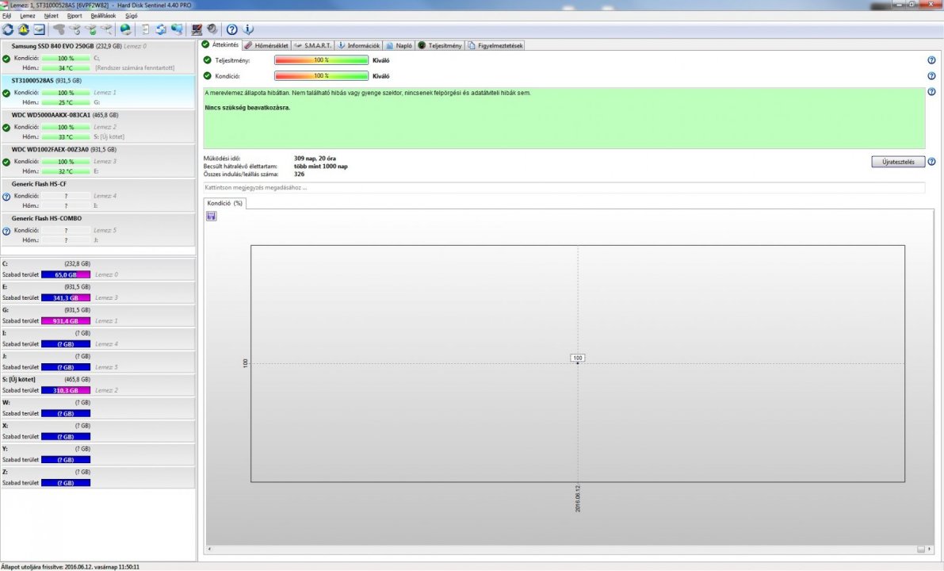Click the G: free space bar 931,4 GB

tap(66, 321)
